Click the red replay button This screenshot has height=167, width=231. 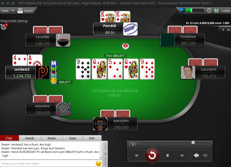[152, 155]
